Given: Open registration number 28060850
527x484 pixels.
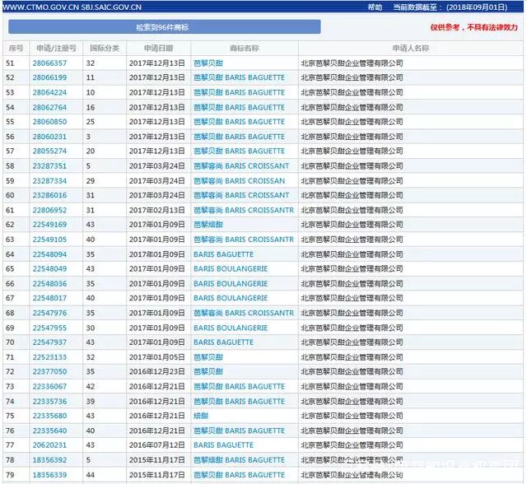Looking at the screenshot, I should [x=49, y=122].
